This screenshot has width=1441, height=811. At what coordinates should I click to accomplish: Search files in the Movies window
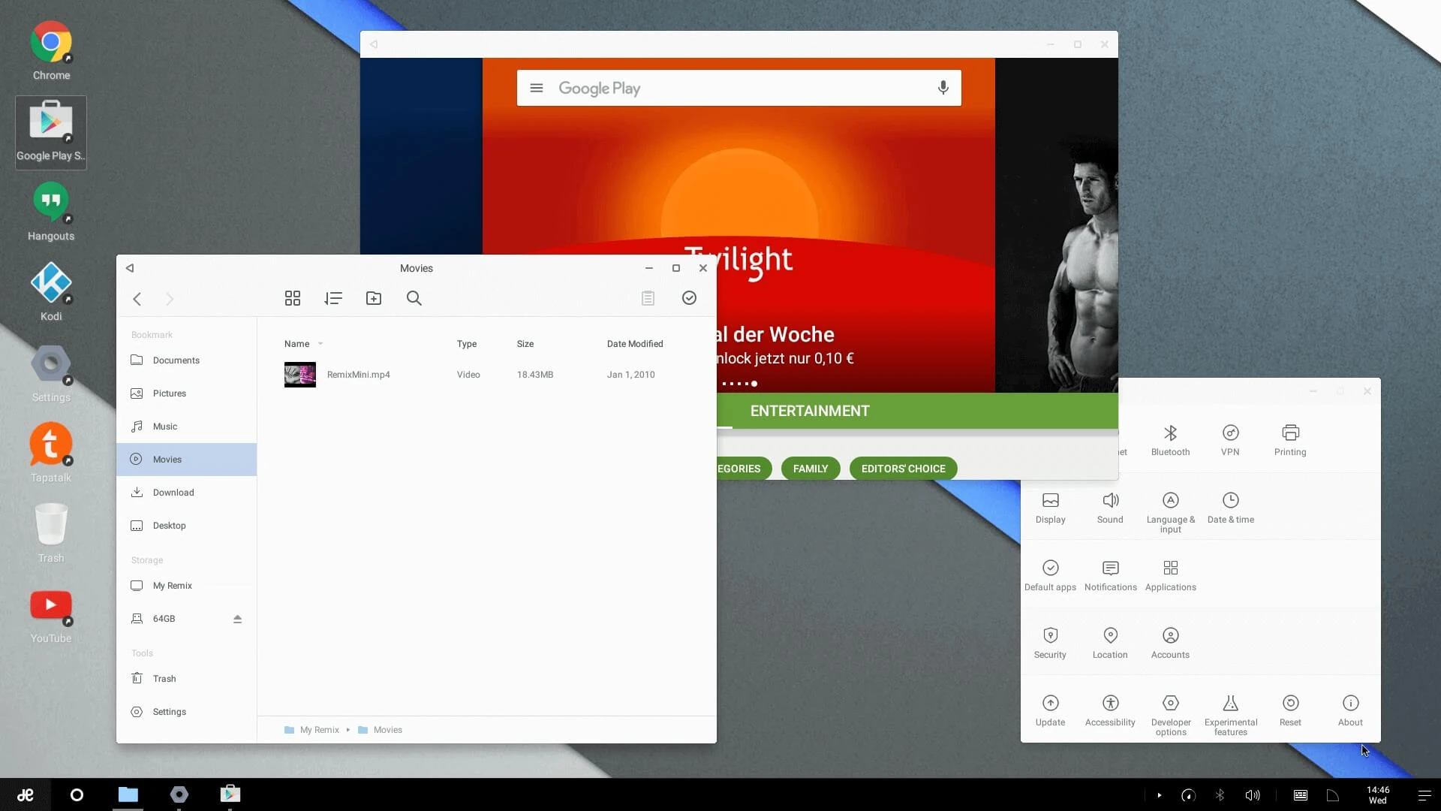pos(414,298)
